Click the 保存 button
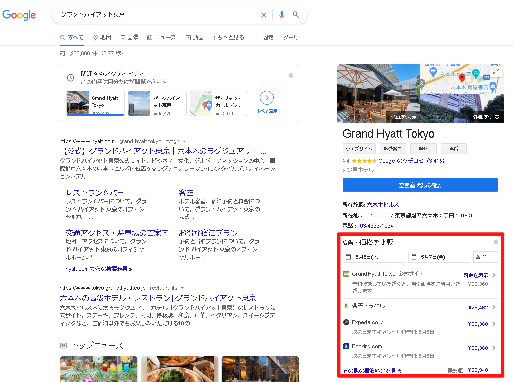 (x=423, y=149)
